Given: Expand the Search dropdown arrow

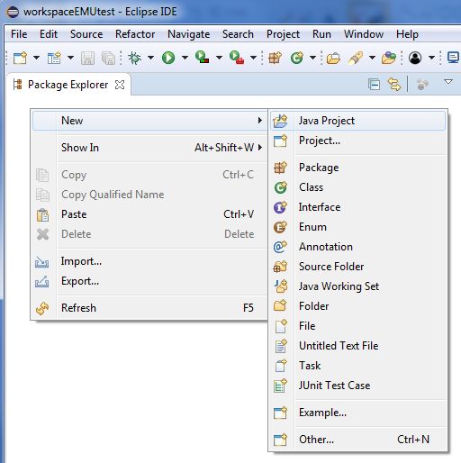Looking at the screenshot, I should tap(372, 58).
